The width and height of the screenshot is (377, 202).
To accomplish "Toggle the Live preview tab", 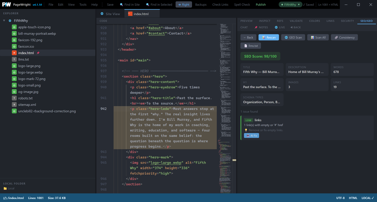I will coord(280,27).
